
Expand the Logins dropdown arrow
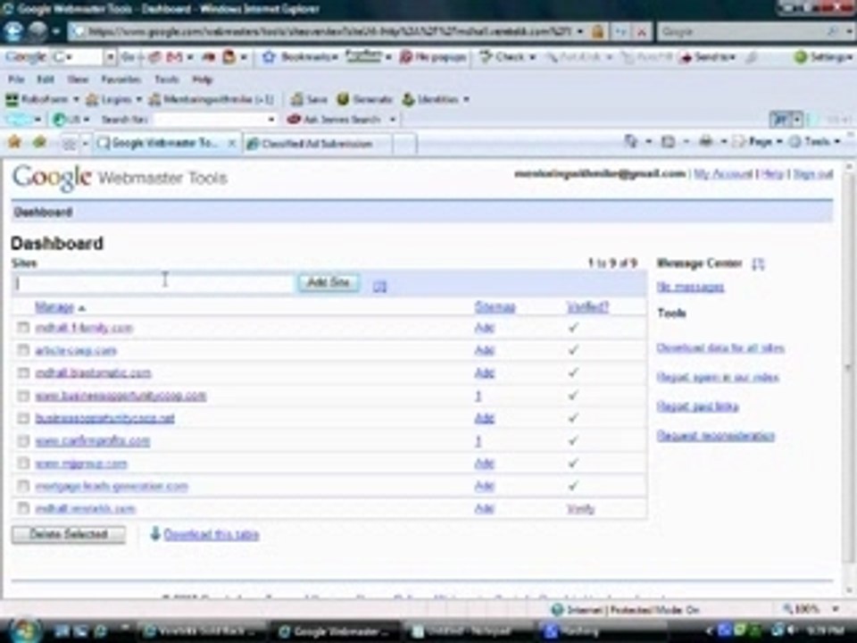[x=139, y=99]
